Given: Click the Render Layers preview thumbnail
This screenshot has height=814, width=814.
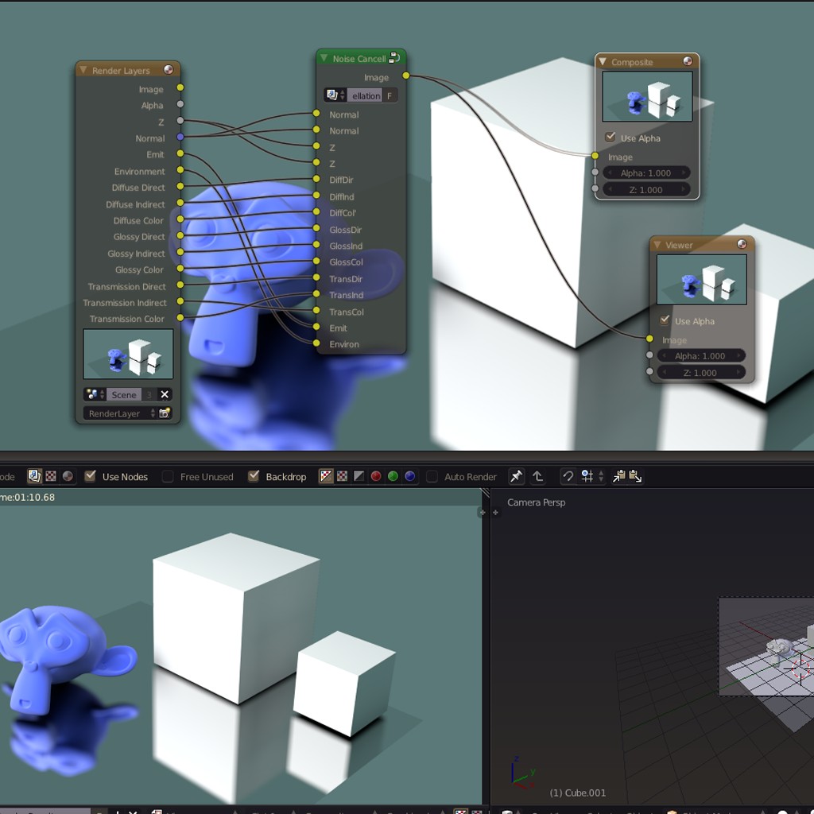Looking at the screenshot, I should 128,355.
